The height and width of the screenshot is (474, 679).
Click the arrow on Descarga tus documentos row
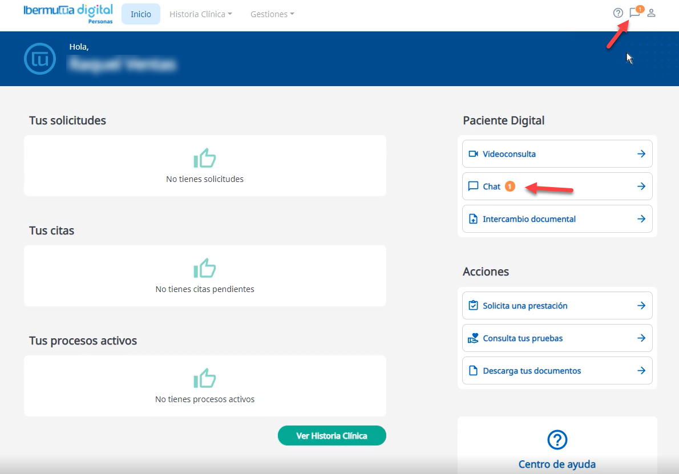pos(641,371)
